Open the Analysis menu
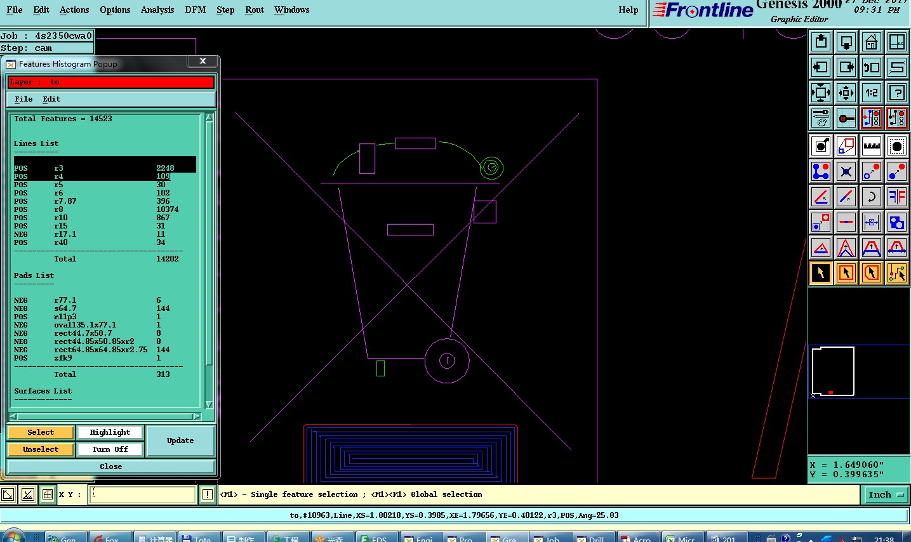This screenshot has height=542, width=911. (x=157, y=10)
